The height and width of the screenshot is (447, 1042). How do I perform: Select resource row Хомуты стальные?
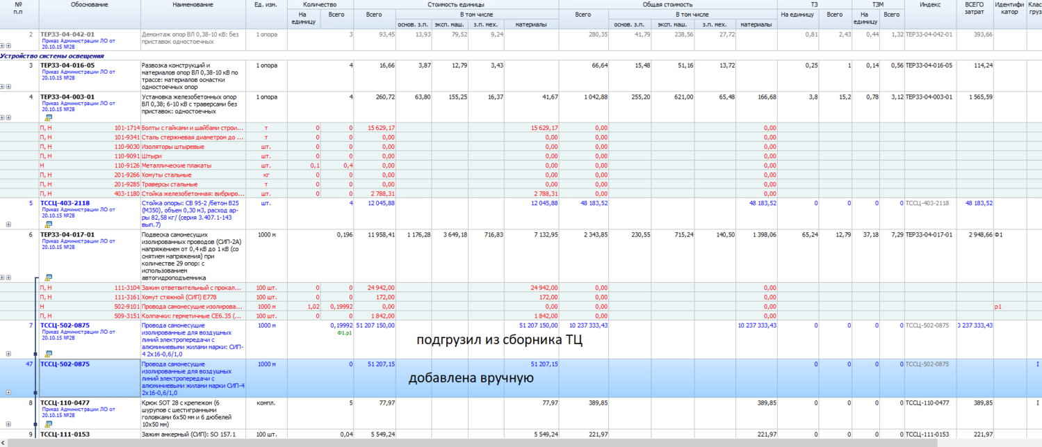pos(521,175)
